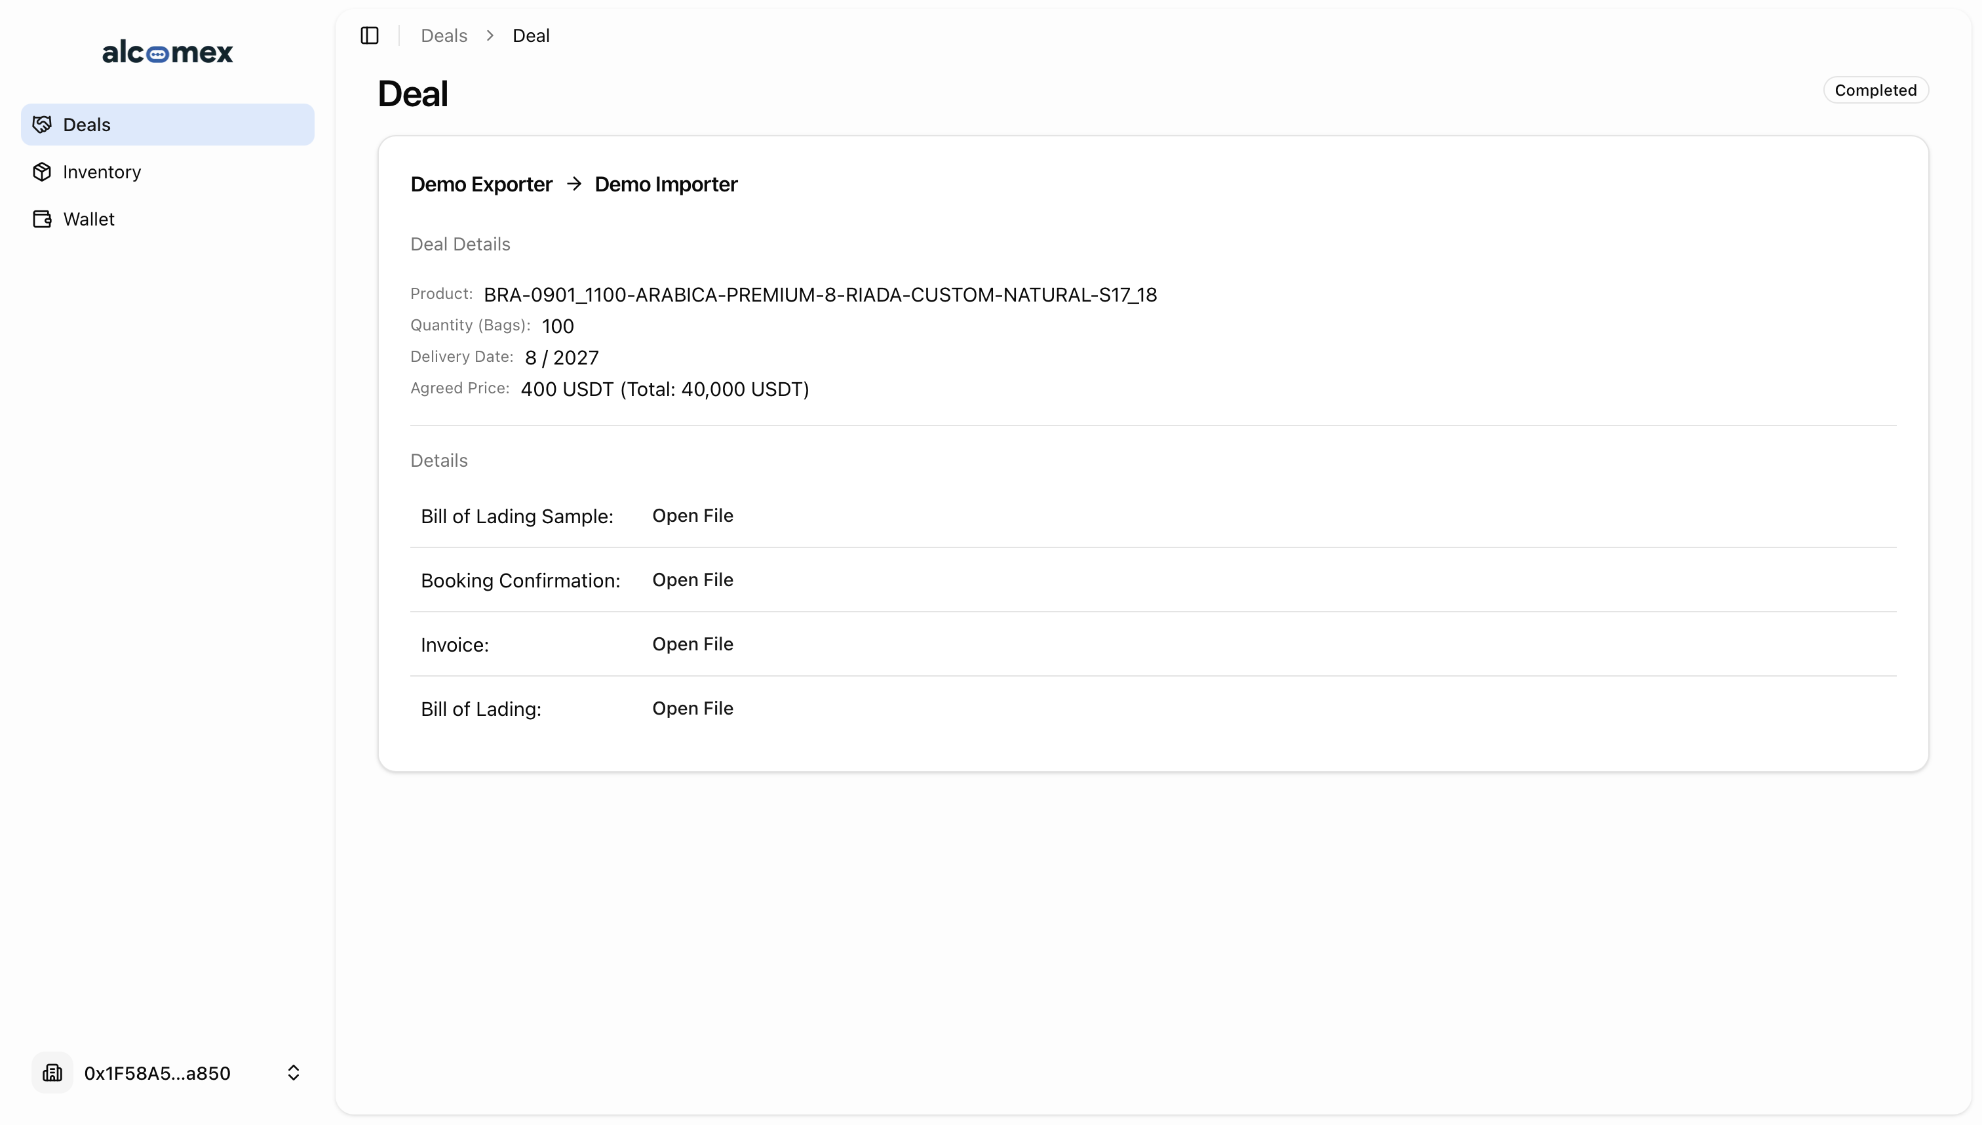Expand the account switcher chevrons
Viewport: 1982px width, 1125px height.
294,1073
